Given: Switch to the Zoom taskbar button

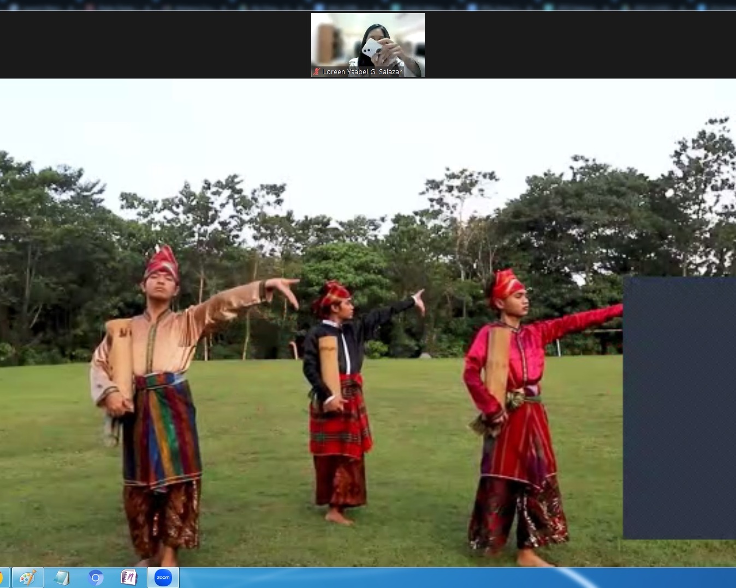Looking at the screenshot, I should [163, 578].
